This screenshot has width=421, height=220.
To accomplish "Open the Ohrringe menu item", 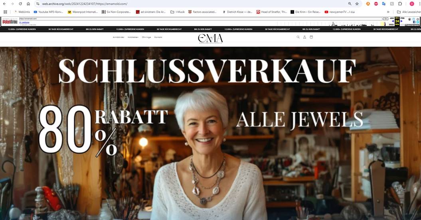I will pyautogui.click(x=146, y=37).
